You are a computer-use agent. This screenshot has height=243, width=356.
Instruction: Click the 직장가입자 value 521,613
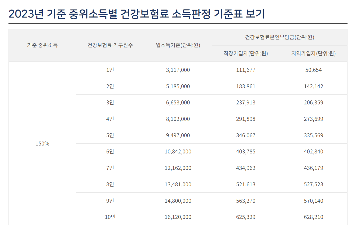246,184
